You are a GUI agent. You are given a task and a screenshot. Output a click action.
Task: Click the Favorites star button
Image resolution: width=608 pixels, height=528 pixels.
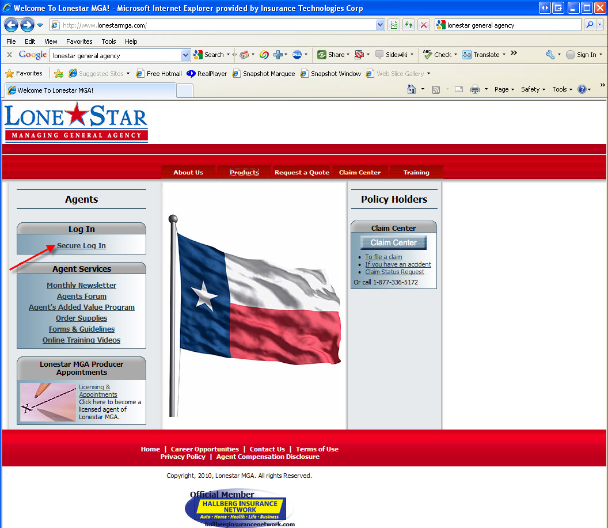pyautogui.click(x=24, y=73)
